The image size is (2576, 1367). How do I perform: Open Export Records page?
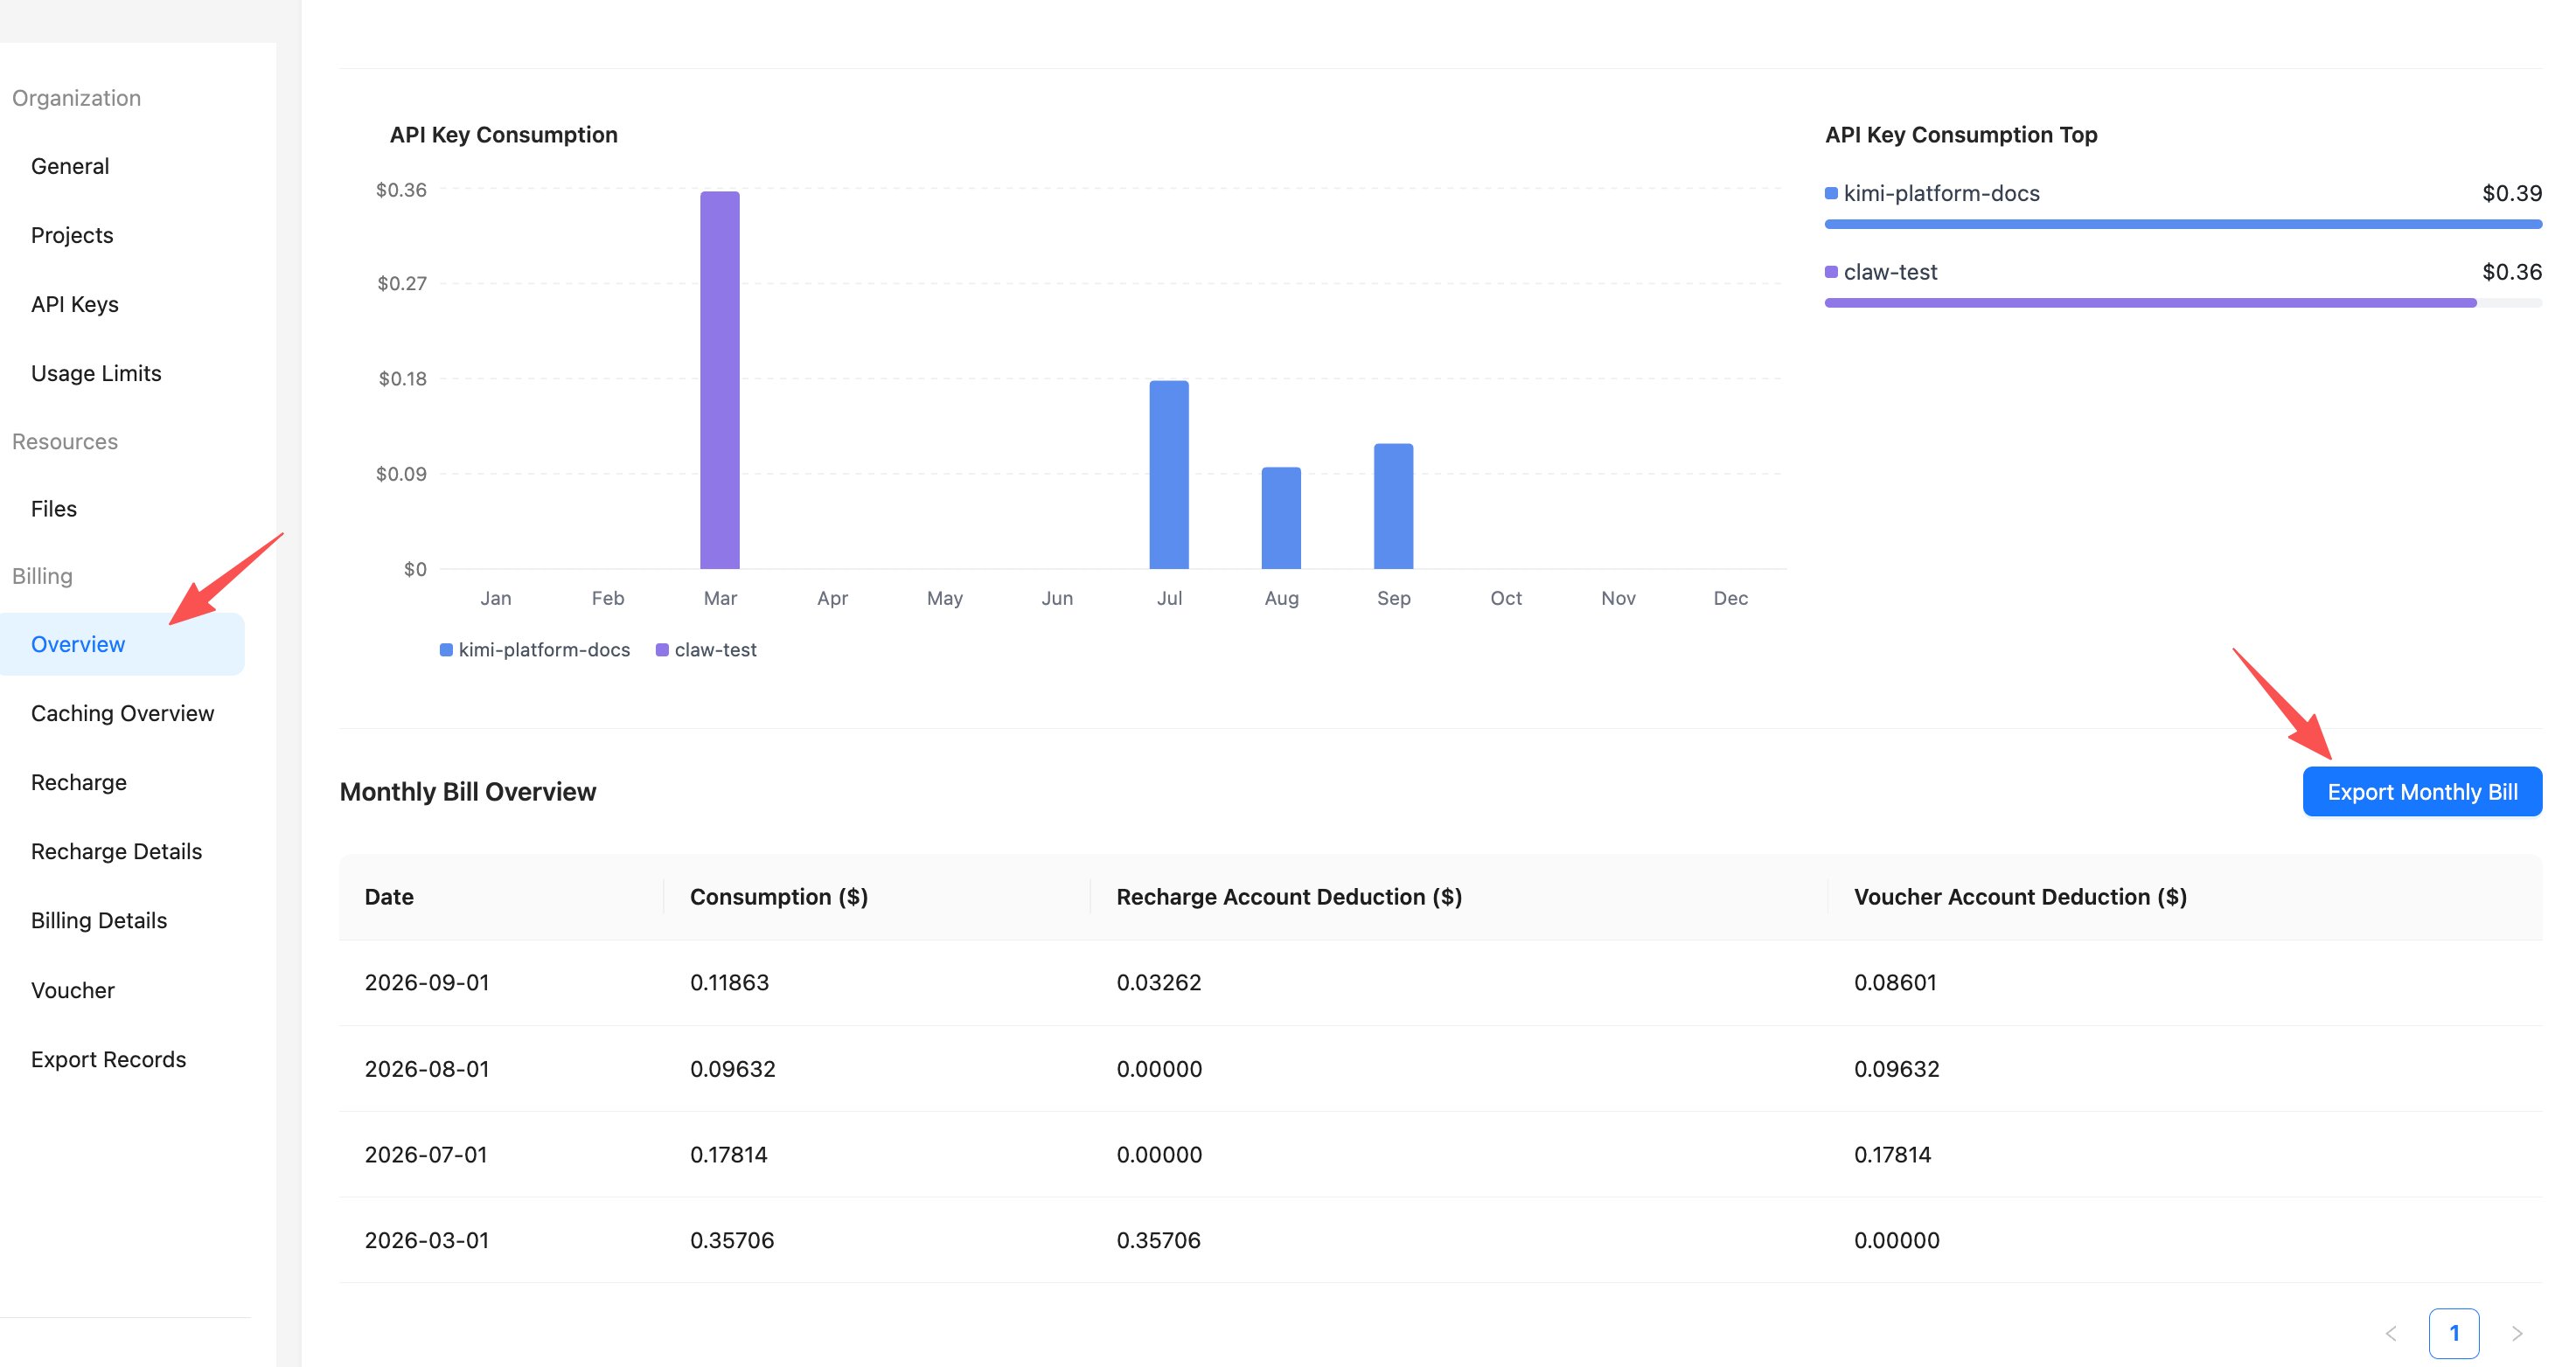108,1059
